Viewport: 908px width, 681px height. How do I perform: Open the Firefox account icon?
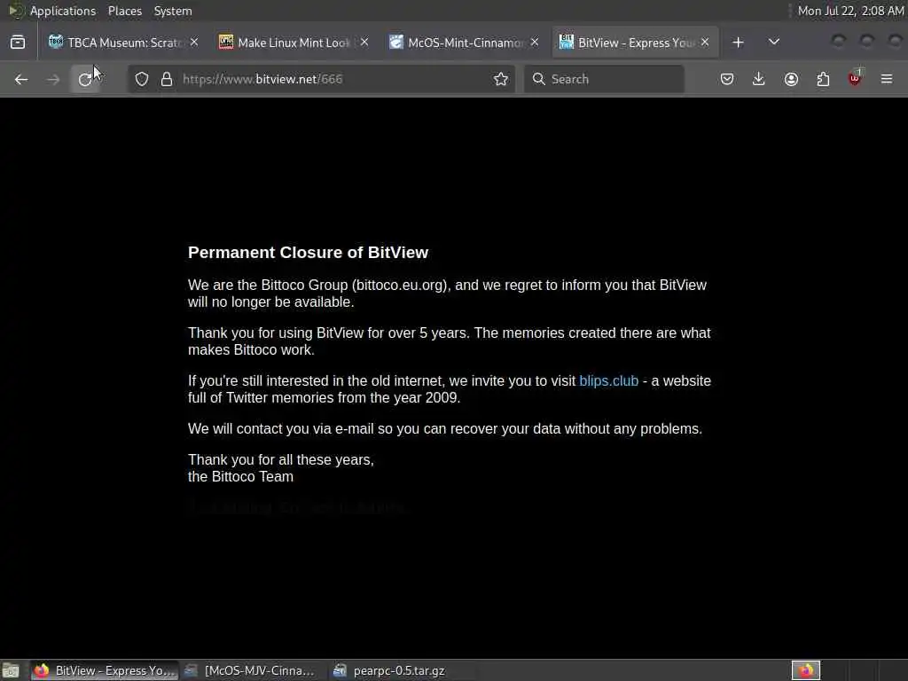coord(791,79)
